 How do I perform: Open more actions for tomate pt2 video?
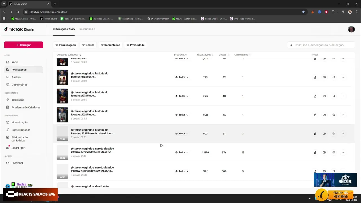[x=343, y=115]
